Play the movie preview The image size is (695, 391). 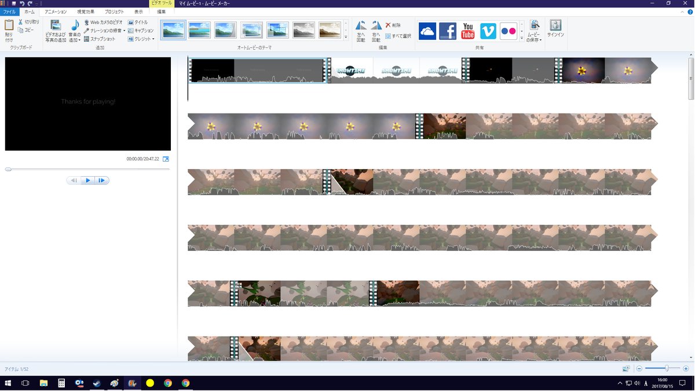tap(88, 181)
